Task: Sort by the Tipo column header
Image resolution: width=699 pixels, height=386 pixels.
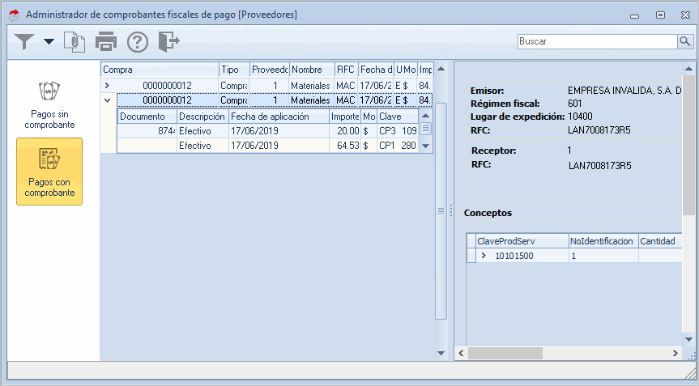Action: [235, 70]
